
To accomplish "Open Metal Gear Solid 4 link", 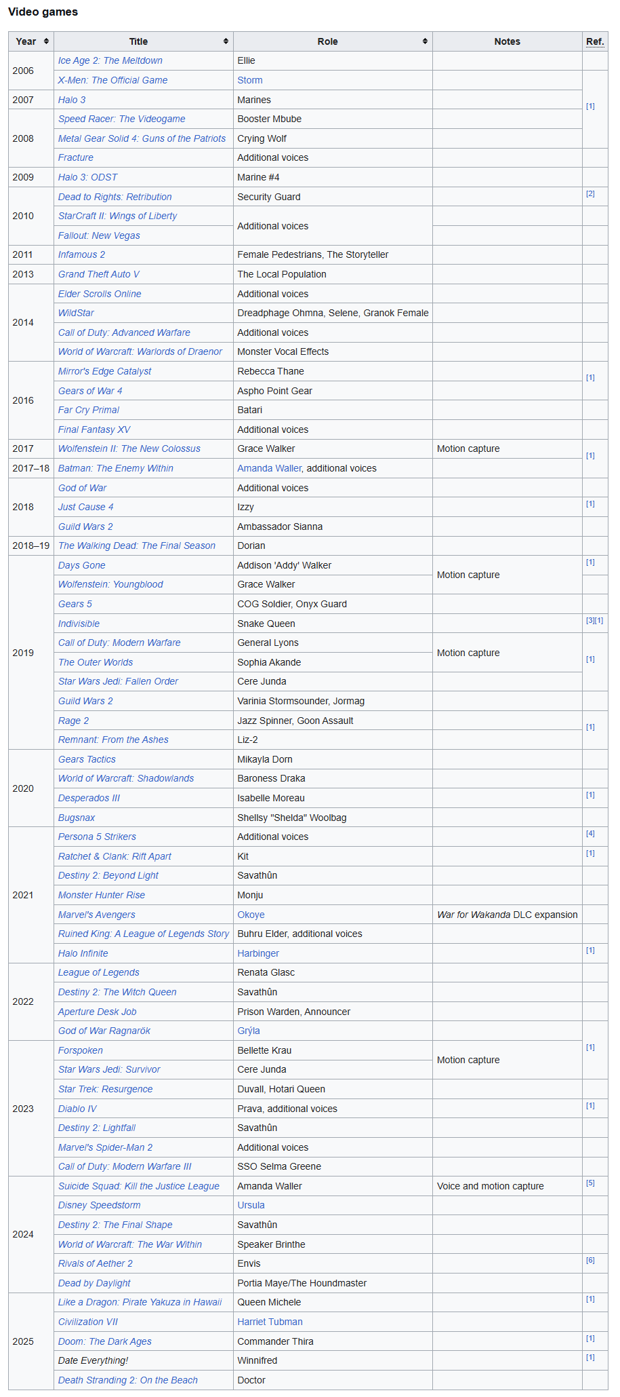I will [x=142, y=138].
